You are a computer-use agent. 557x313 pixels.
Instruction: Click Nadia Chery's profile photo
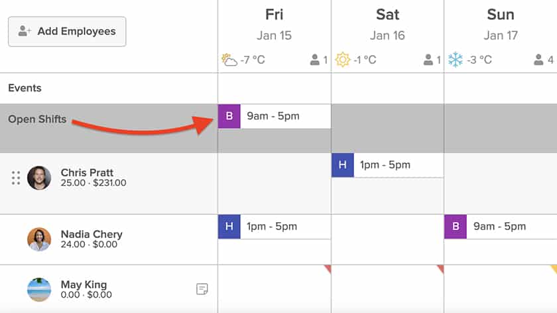click(39, 239)
